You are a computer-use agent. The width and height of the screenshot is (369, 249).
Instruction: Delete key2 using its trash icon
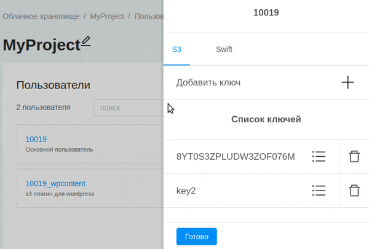[x=354, y=191]
